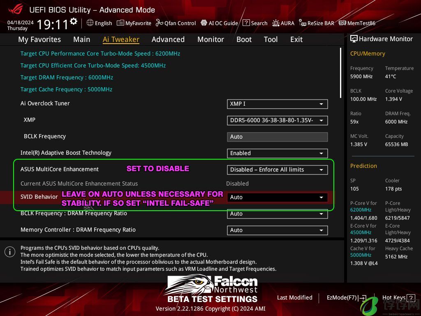The height and width of the screenshot is (316, 421).
Task: Go to the Exit tab
Action: (296, 39)
